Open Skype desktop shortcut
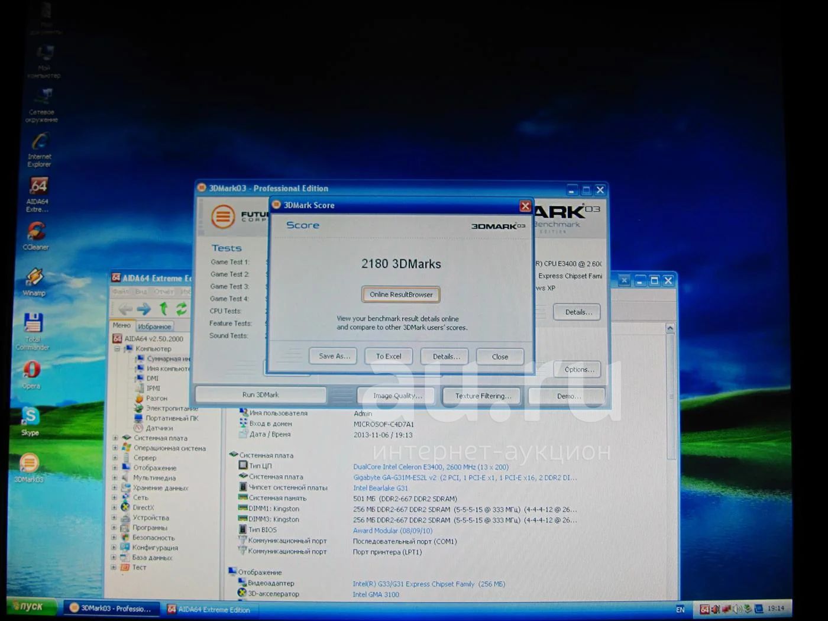The image size is (828, 621). (30, 421)
